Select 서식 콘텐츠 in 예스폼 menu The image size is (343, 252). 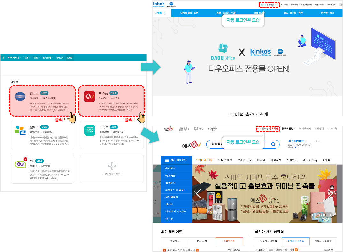(x=225, y=160)
